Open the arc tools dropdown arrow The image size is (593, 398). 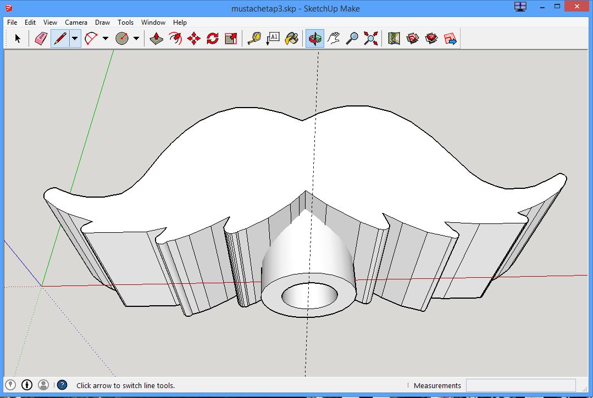[x=106, y=38]
